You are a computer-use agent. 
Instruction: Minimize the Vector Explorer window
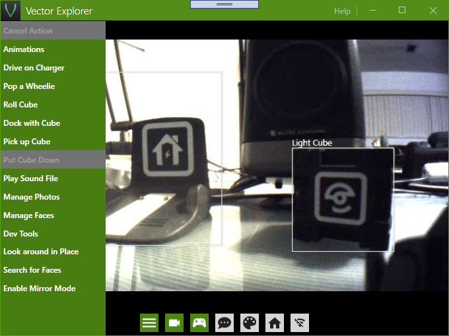[372, 11]
